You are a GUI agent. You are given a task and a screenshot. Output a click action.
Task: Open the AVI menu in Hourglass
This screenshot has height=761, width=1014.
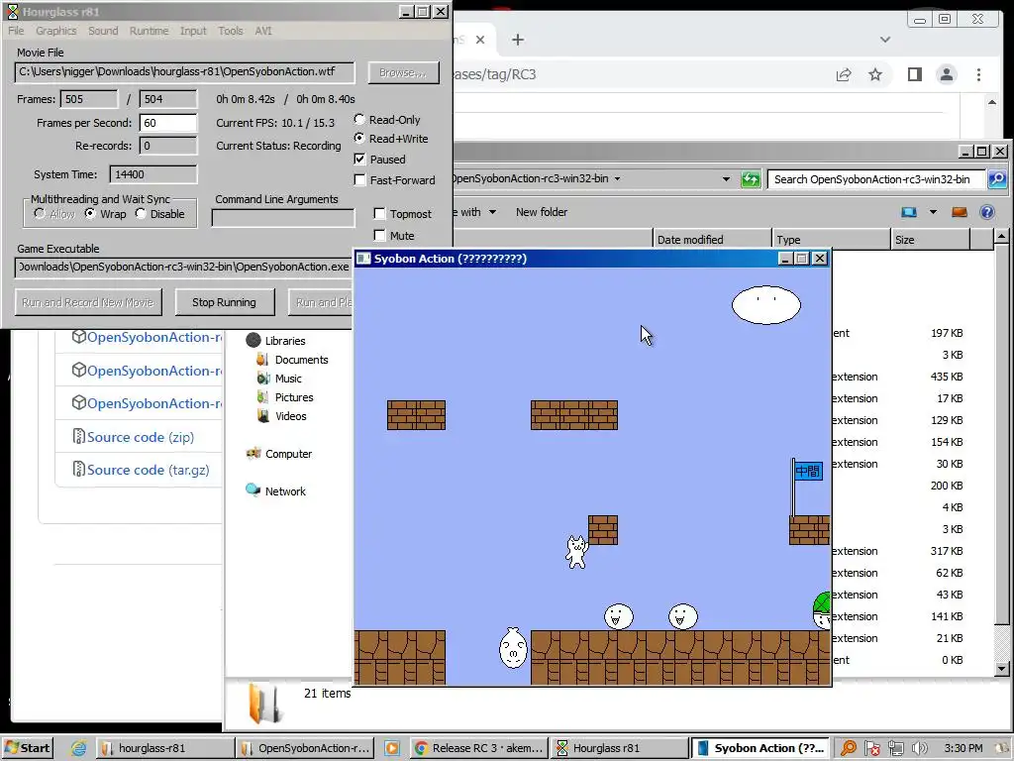pos(263,31)
